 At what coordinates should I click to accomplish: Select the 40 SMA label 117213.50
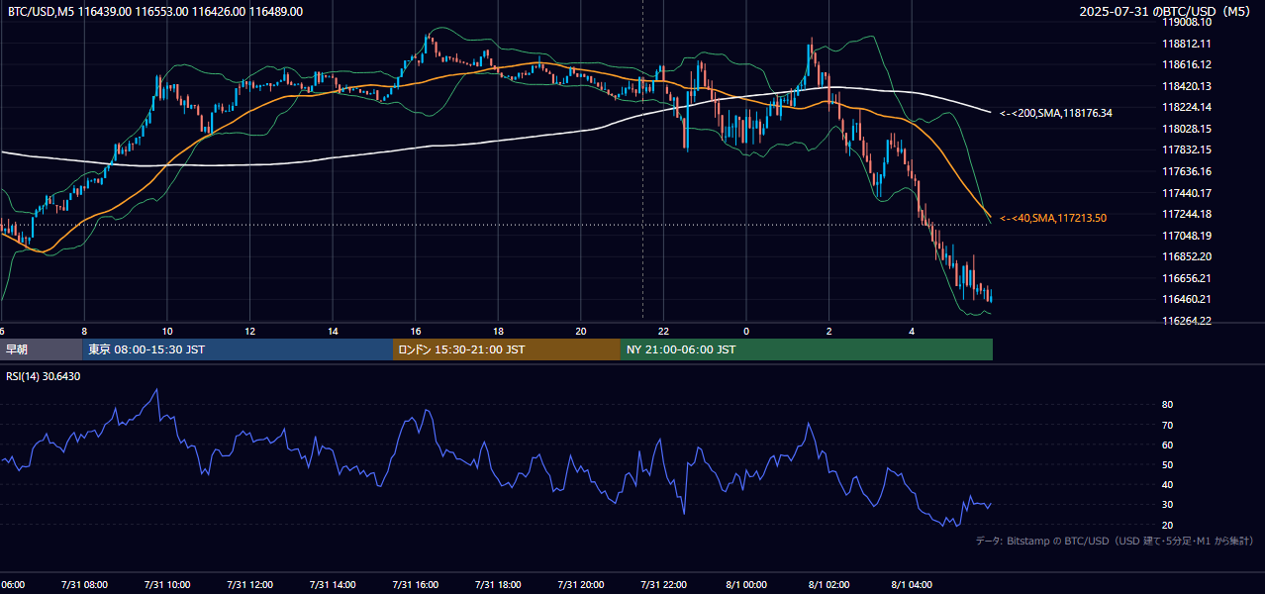[1053, 218]
